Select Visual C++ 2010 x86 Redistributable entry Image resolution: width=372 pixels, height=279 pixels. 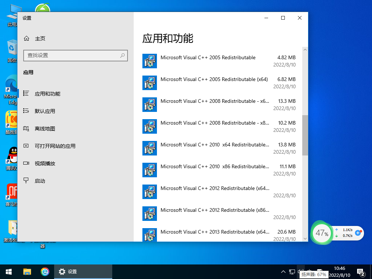tap(219, 170)
